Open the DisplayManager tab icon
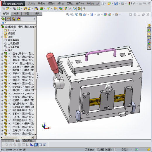152x152 pixels. tap(18, 19)
